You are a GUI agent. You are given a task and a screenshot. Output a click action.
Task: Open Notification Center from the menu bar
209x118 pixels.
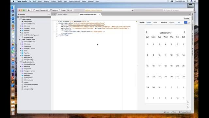(195, 1)
